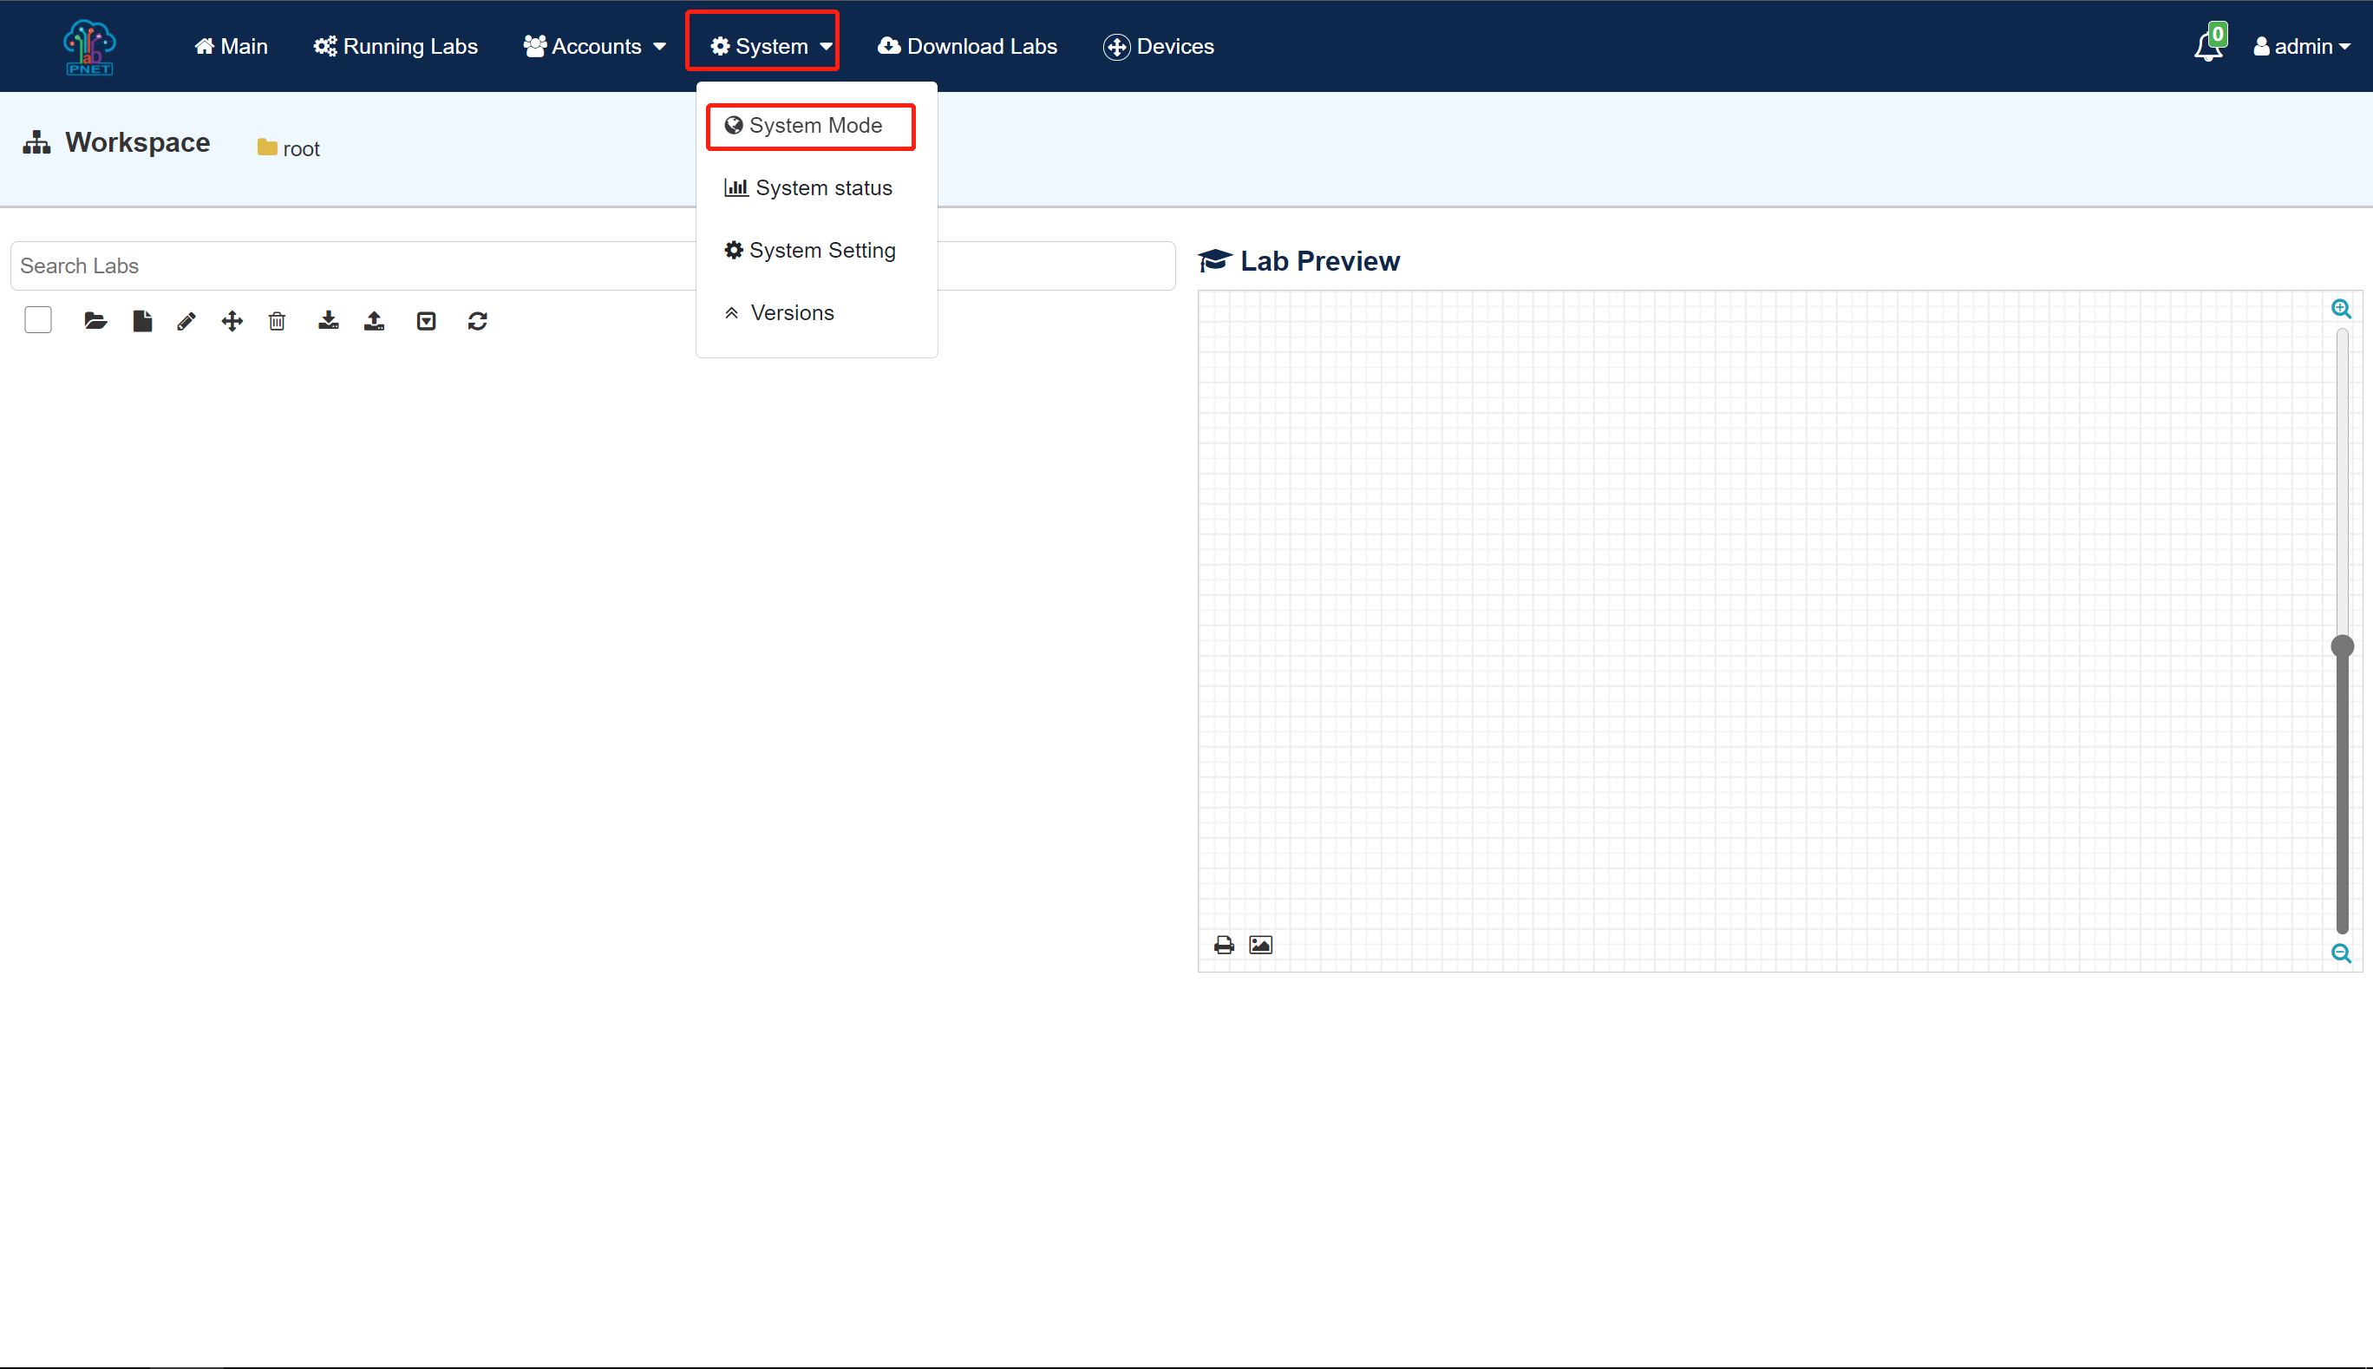Click the open folder icon in toolbar
This screenshot has width=2373, height=1369.
93,321
